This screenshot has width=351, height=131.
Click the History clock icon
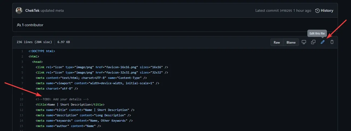318,11
